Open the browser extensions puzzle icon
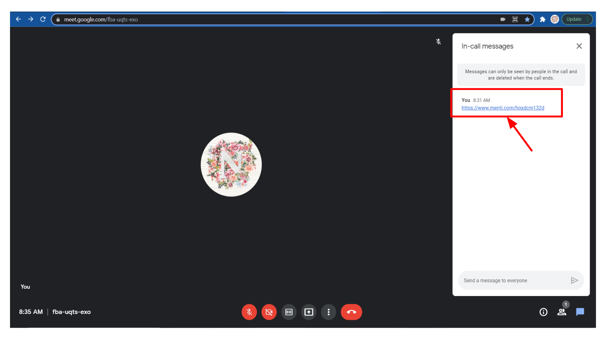Image resolution: width=601 pixels, height=338 pixels. [542, 19]
